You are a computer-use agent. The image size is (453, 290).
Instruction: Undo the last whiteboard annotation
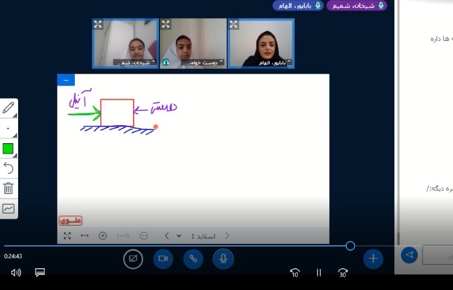click(x=8, y=168)
